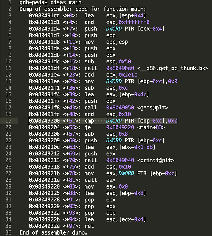Click address 0x08049200 on line 19
The height and width of the screenshot is (236, 212).
click(44, 121)
